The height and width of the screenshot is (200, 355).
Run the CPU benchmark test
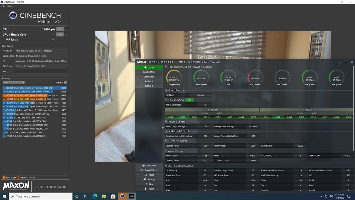(60, 29)
